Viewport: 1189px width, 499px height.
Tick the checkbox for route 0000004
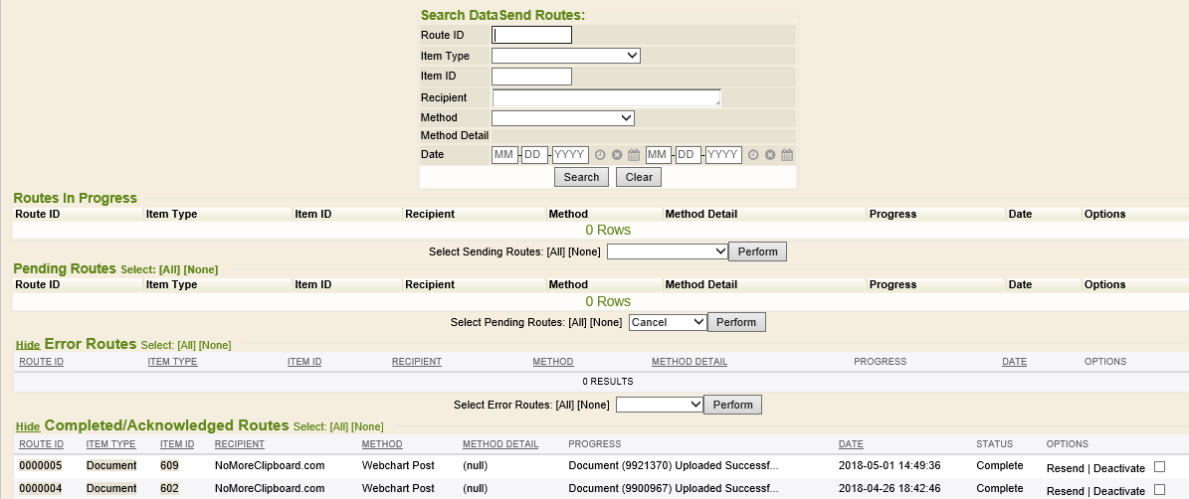coord(1159,490)
